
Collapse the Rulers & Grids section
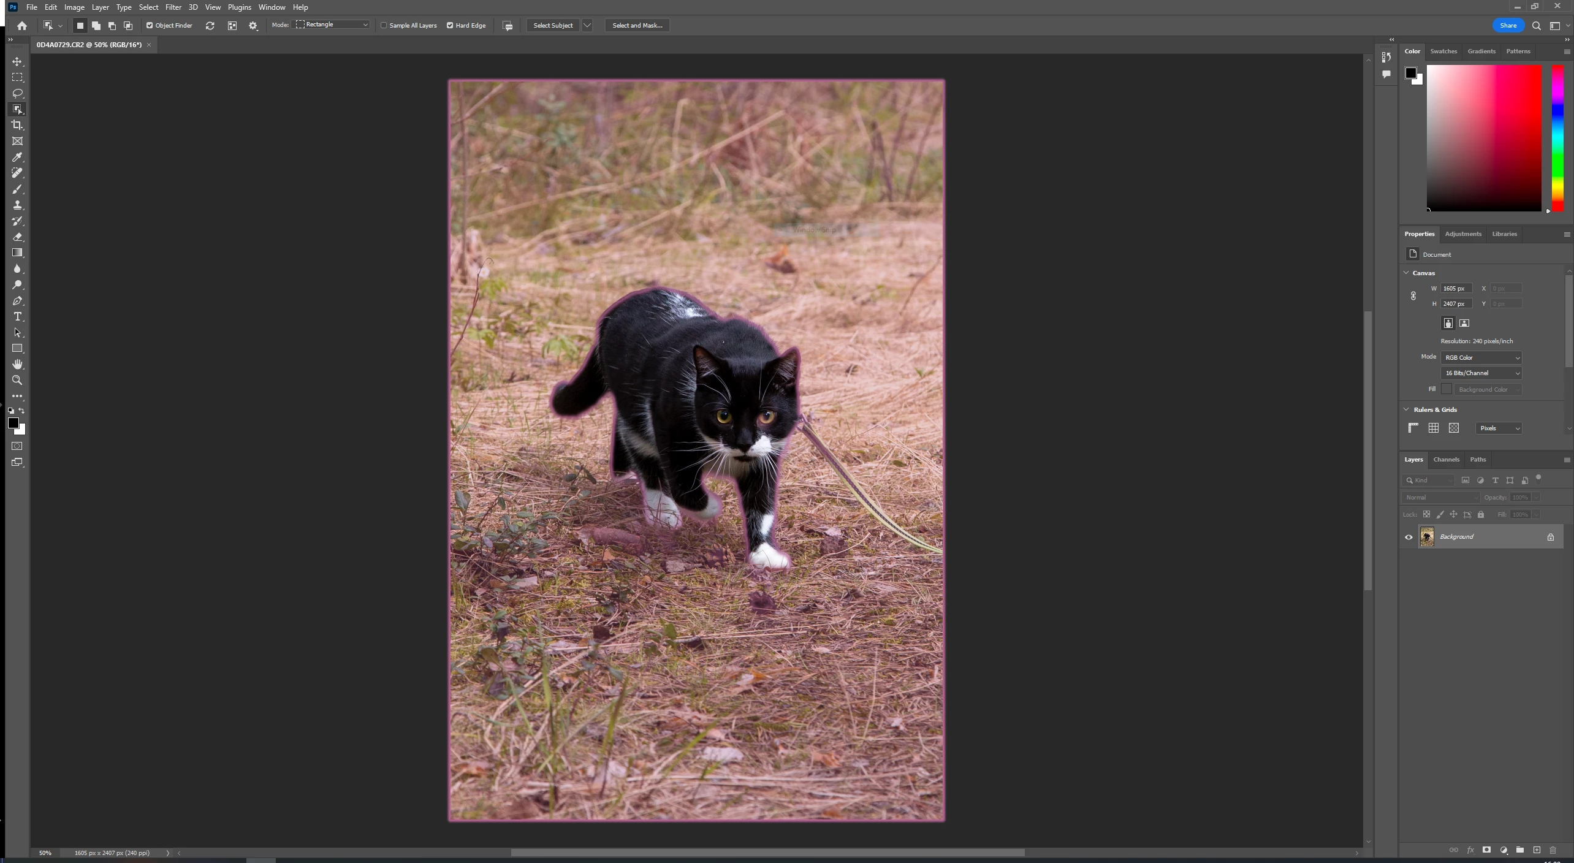[1407, 409]
